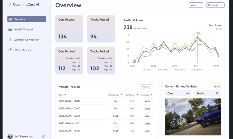This screenshot has height=139, width=233.
Task: Click the Overview bar chart icon
Action: click(10, 19)
